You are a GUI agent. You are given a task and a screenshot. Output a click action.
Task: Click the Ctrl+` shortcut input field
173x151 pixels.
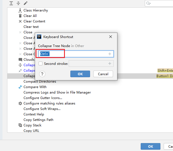pos(76,54)
